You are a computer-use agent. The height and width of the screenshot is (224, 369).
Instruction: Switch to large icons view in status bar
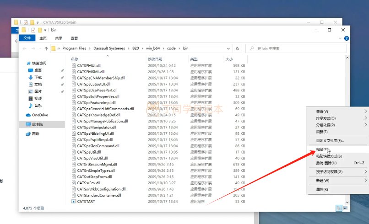pos(346,208)
